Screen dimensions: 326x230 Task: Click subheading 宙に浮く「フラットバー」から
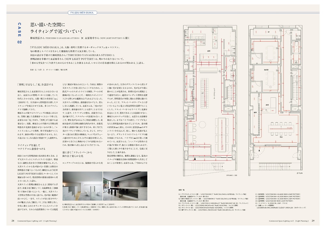(x=77, y=152)
